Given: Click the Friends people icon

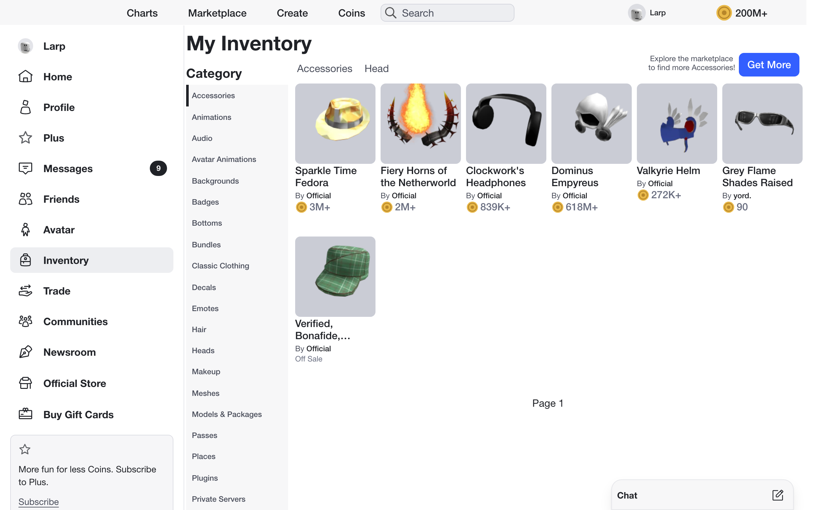Looking at the screenshot, I should click(25, 199).
